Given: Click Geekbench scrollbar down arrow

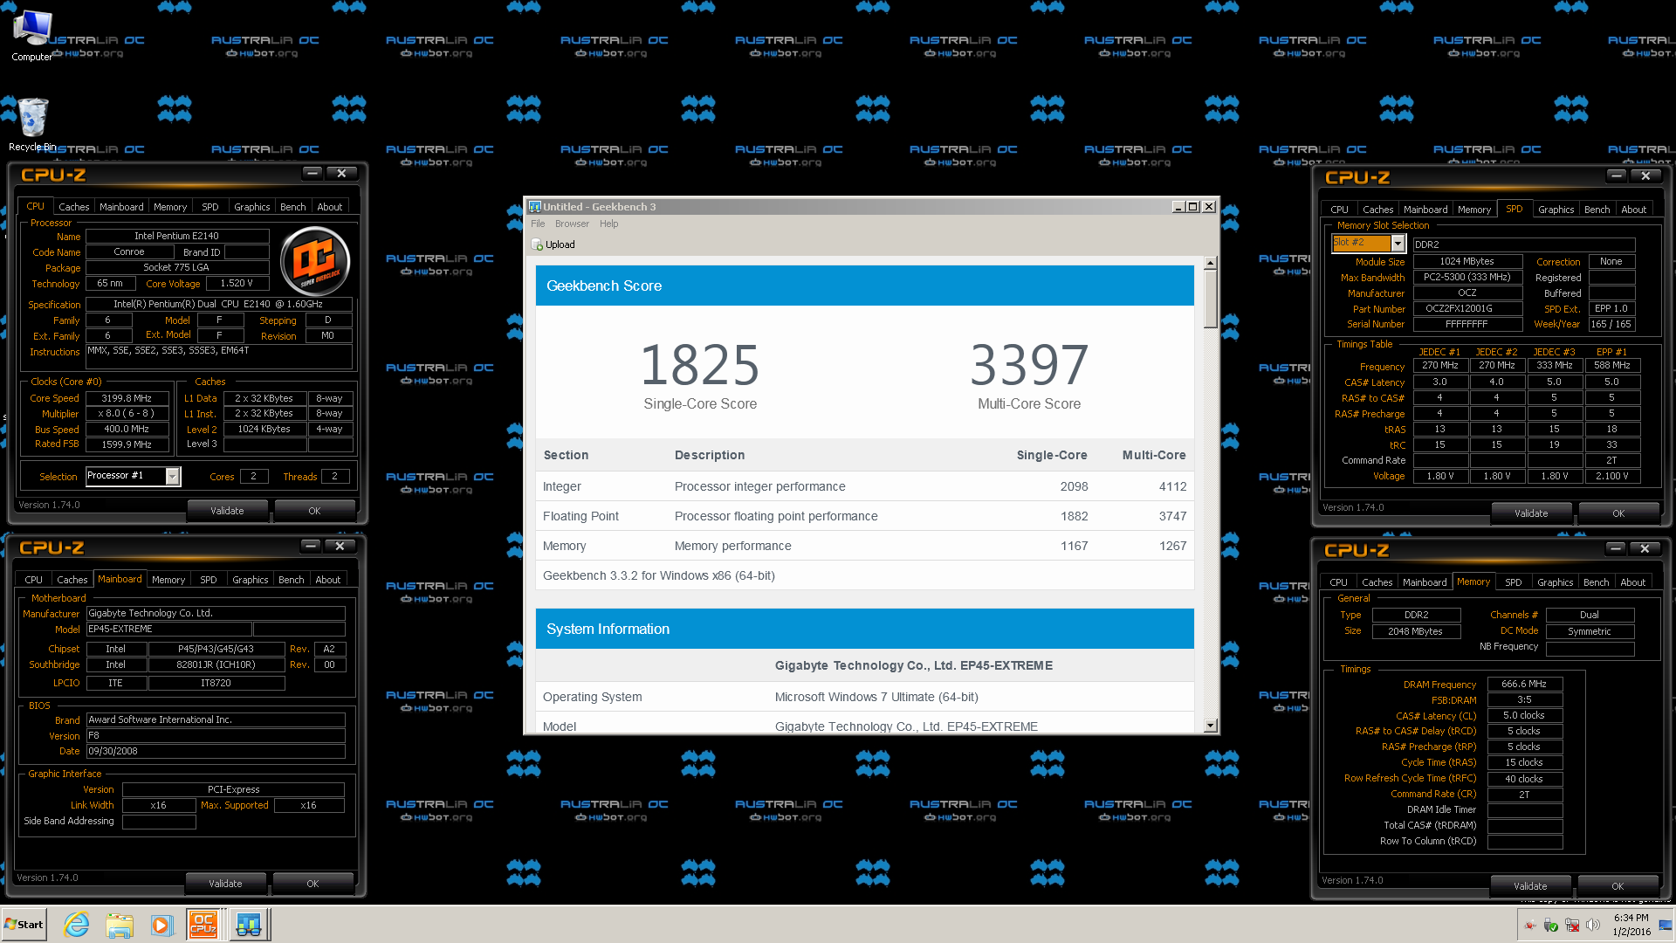Looking at the screenshot, I should [x=1210, y=726].
